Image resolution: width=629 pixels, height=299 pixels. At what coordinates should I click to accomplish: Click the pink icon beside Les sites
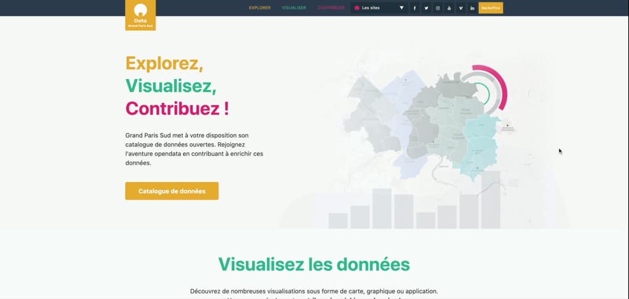(x=357, y=8)
